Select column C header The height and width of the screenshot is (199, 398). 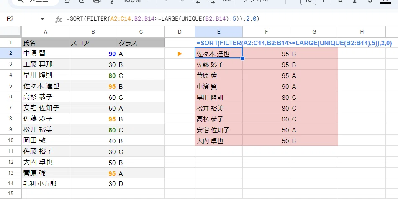tap(141, 32)
